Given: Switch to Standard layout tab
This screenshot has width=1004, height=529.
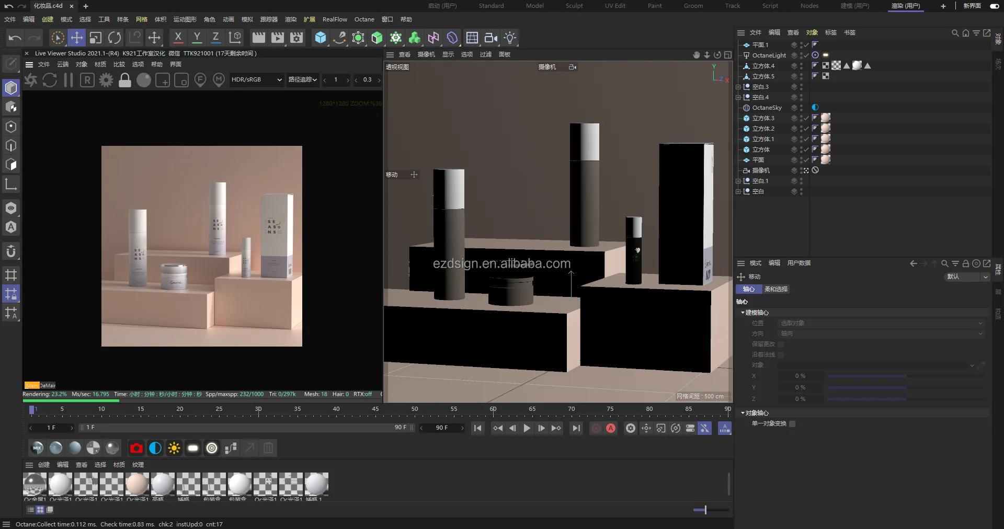Looking at the screenshot, I should [491, 6].
